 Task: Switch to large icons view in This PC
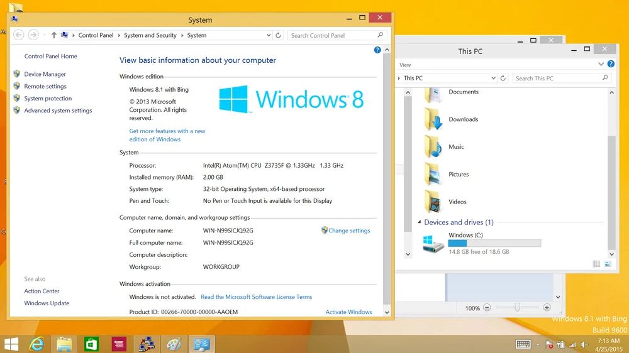[x=608, y=264]
